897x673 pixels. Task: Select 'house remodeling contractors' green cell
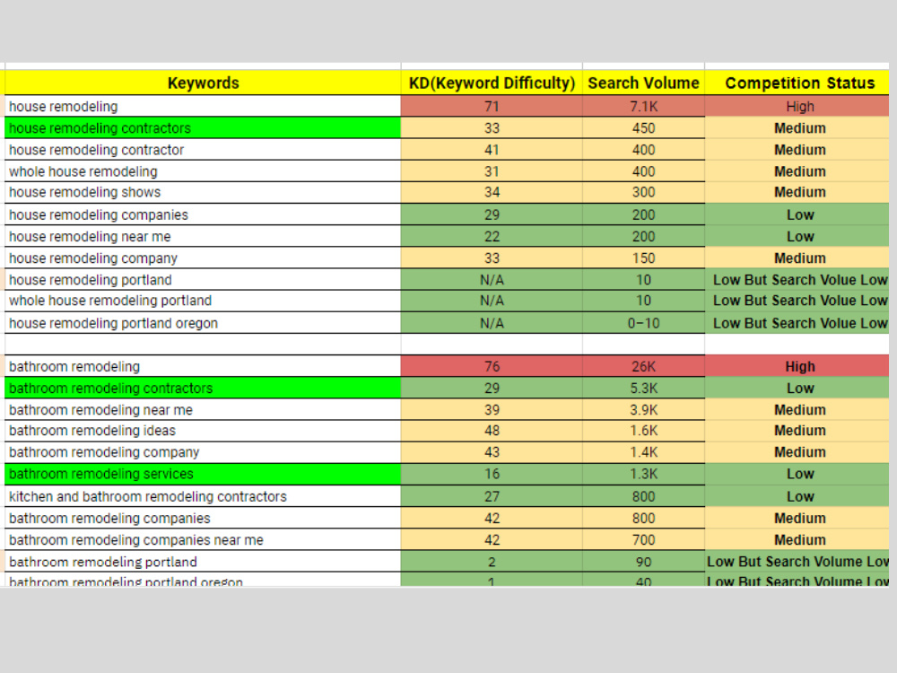click(x=203, y=128)
